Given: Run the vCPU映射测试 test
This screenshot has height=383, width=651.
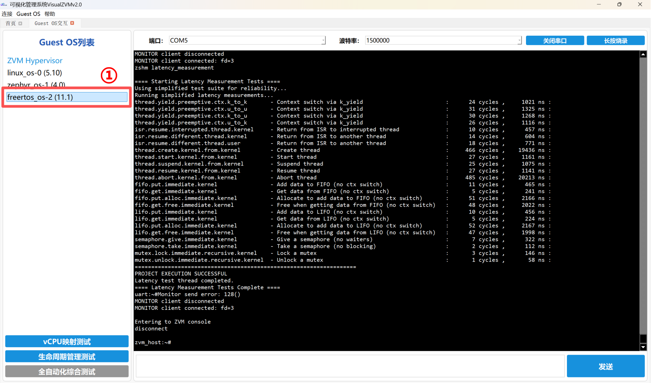Looking at the screenshot, I should click(67, 341).
